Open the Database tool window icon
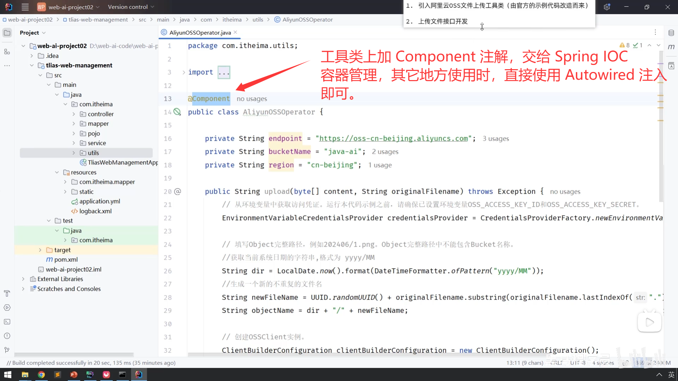Viewport: 678px width, 381px height. pos(671,33)
